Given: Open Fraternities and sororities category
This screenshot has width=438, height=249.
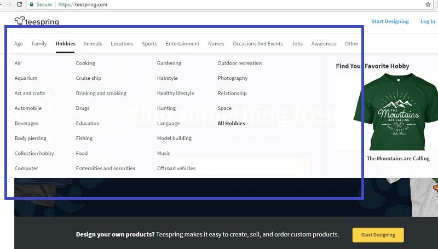Looking at the screenshot, I should click(105, 169).
